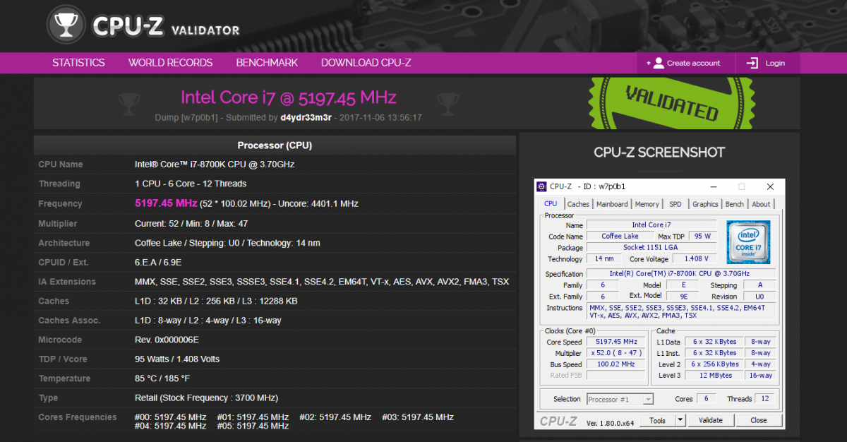Click the Multiplier x 52.0 field
Screen dimensions: 847x442
pyautogui.click(x=616, y=353)
